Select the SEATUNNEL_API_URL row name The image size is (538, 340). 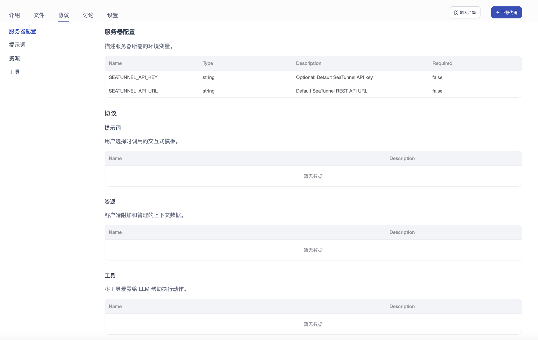[133, 91]
